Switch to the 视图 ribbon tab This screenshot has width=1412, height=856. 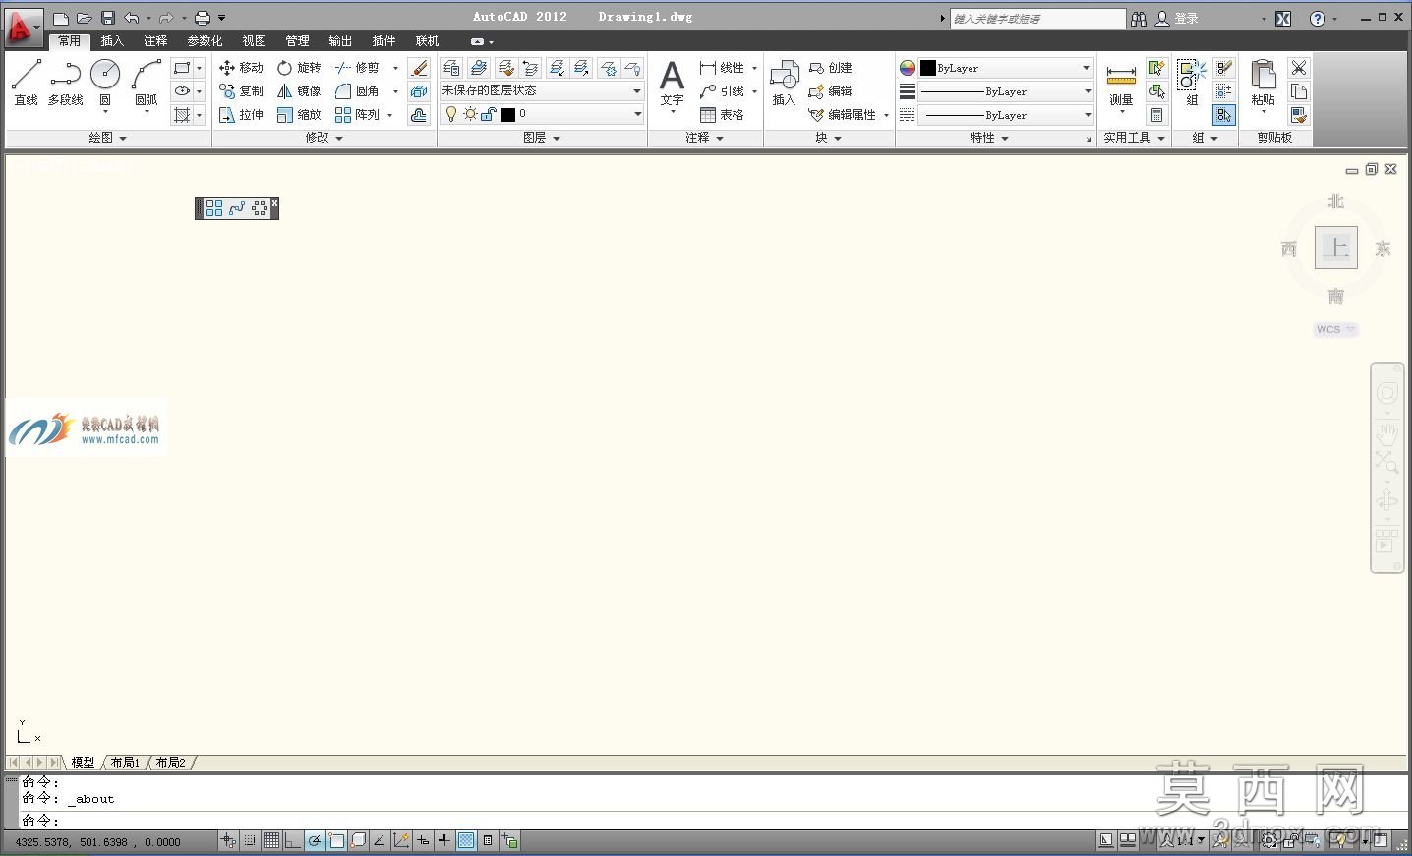[254, 41]
